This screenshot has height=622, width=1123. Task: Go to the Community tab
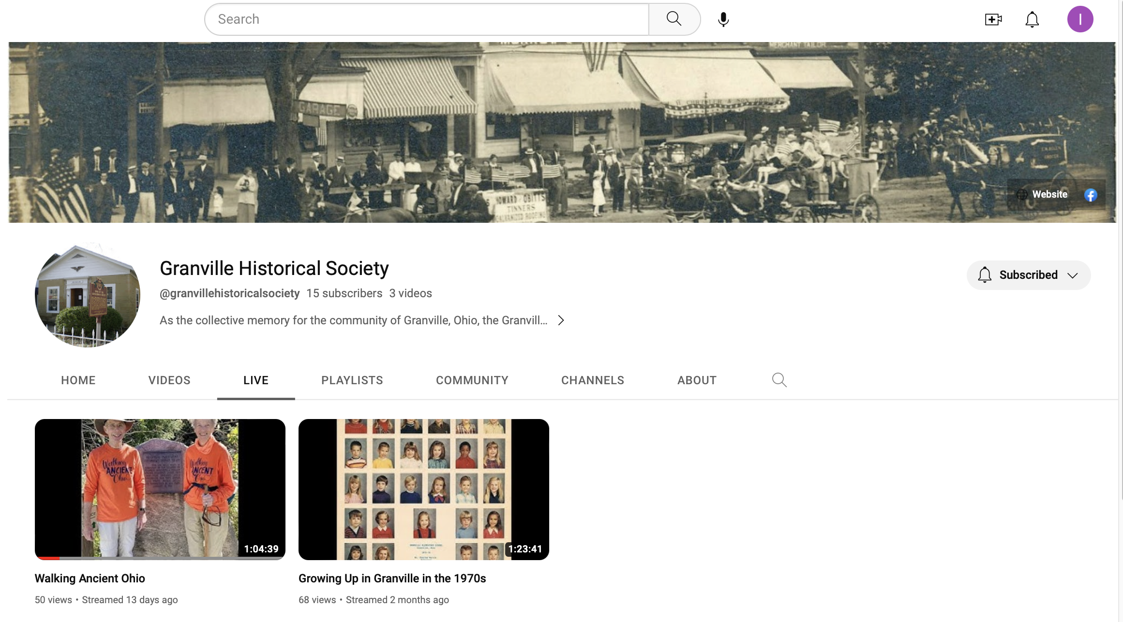[x=472, y=380]
